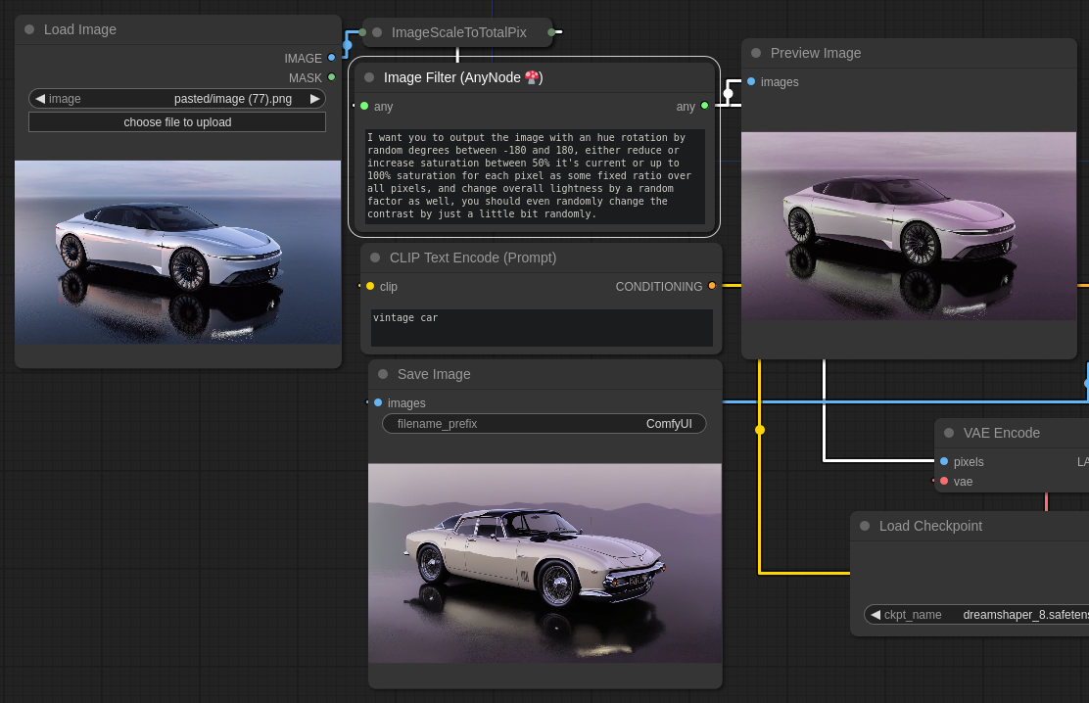Click the Image Filter 'any' input port

pyautogui.click(x=364, y=106)
